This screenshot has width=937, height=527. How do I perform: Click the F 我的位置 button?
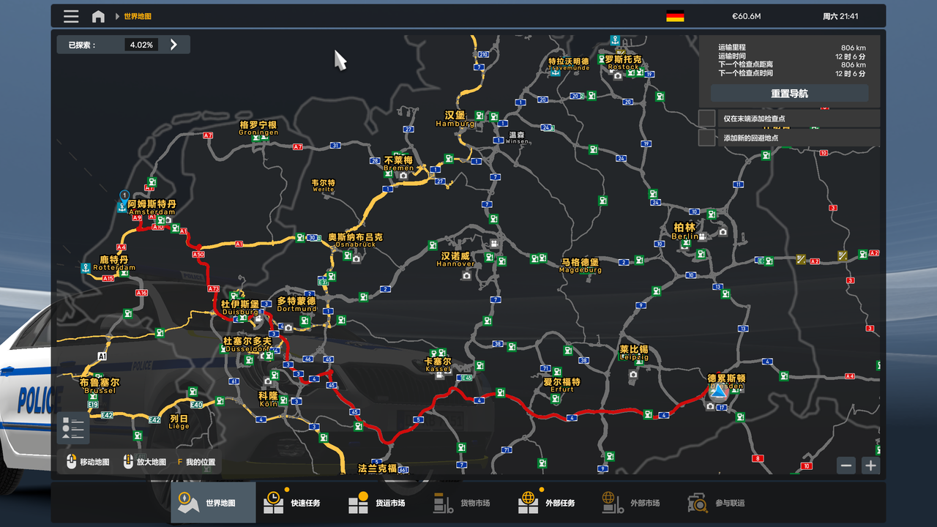point(196,462)
